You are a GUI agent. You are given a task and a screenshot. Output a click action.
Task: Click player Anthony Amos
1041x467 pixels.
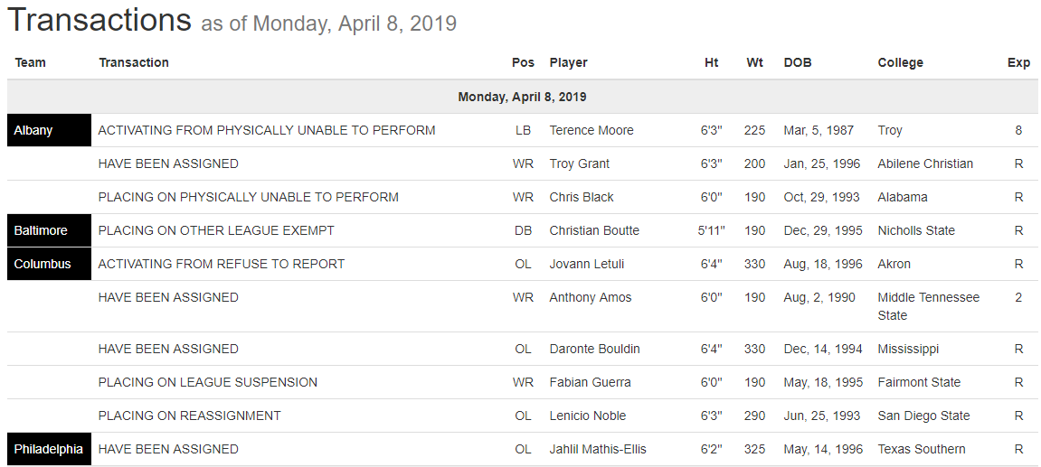591,297
